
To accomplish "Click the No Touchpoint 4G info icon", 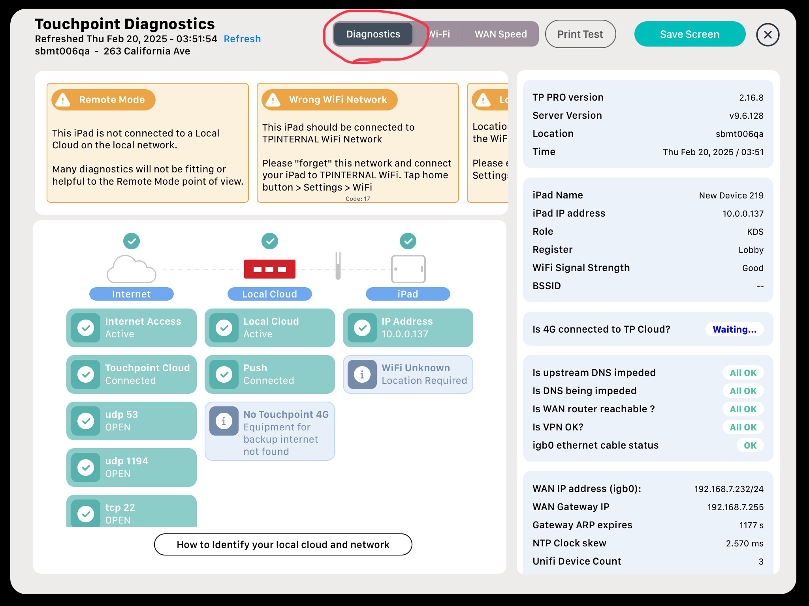I will [x=224, y=421].
